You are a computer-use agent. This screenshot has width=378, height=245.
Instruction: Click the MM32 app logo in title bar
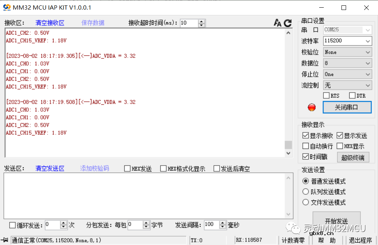(7, 8)
